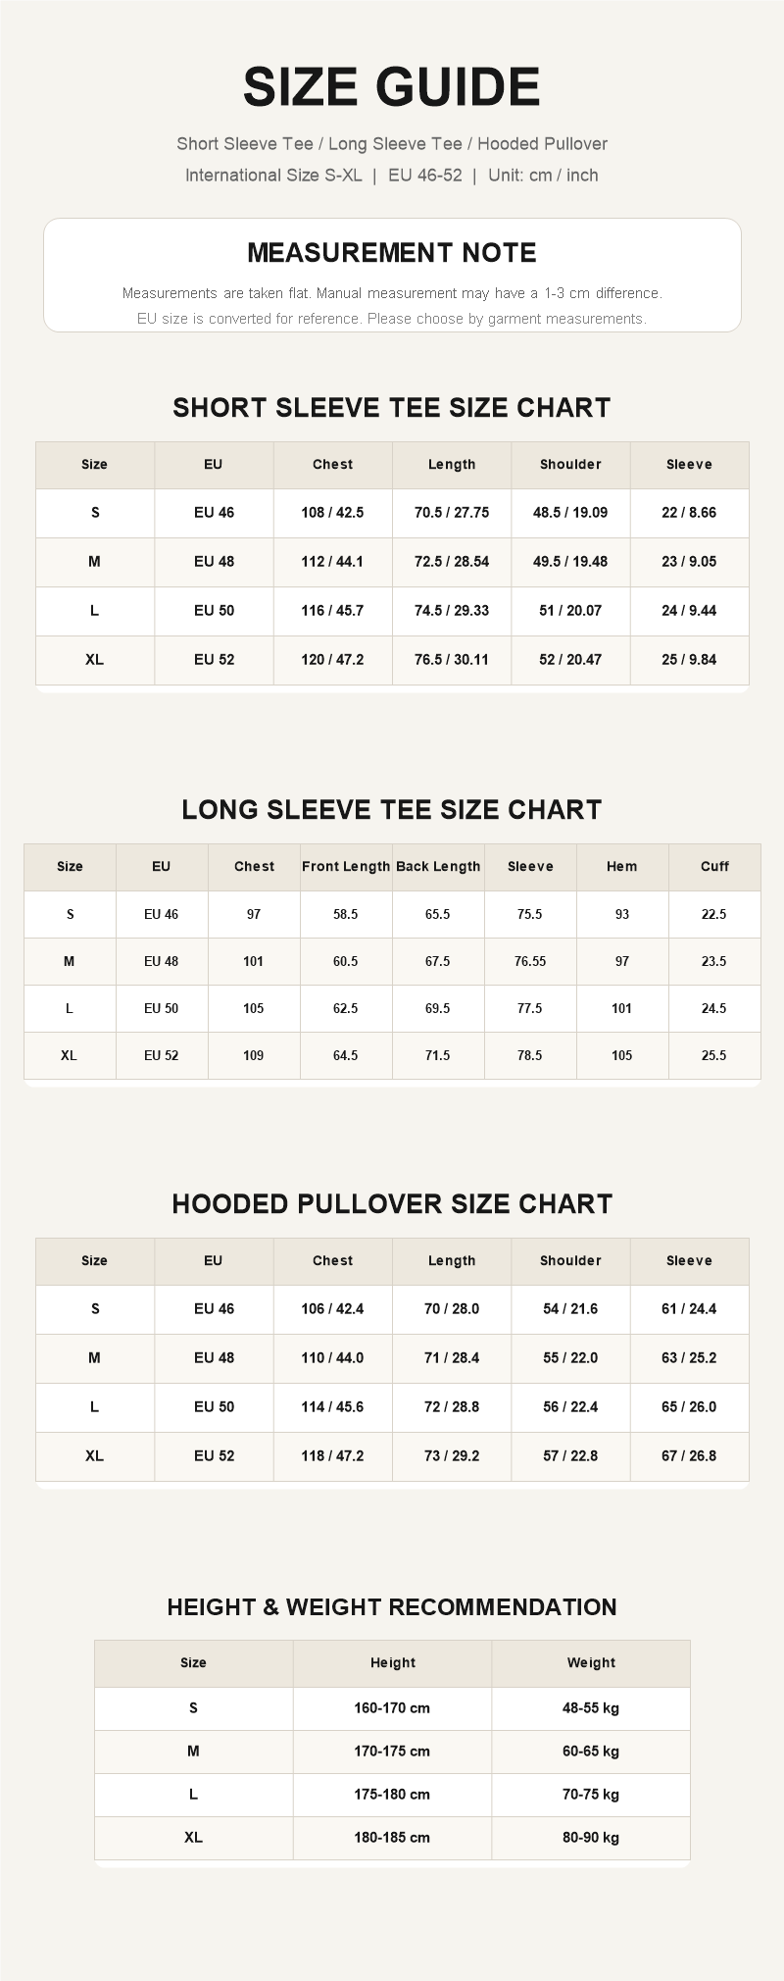Viewport: 784px width, 1981px height.
Task: Select short sleeve value 24 / 9.44
Action: point(689,611)
